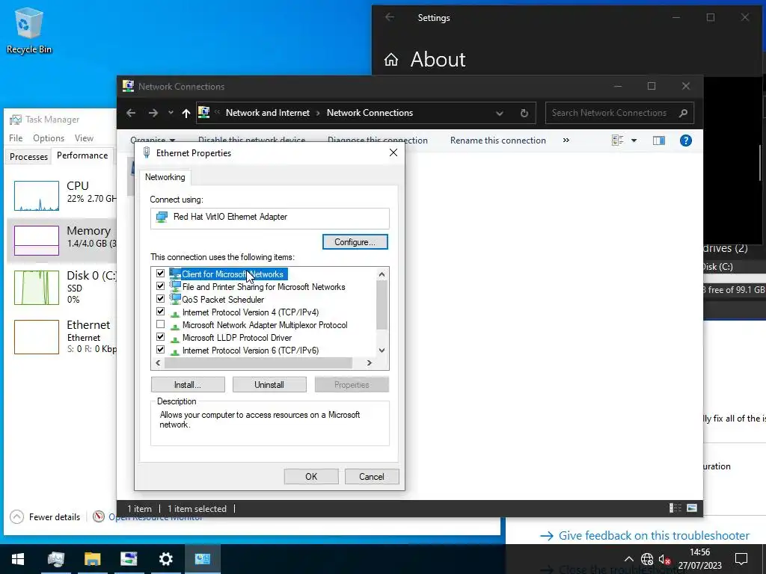Image resolution: width=766 pixels, height=574 pixels.
Task: Switch to details view in status bar
Action: point(675,508)
